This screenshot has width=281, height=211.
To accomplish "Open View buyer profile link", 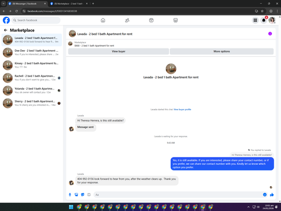I will click(x=182, y=109).
